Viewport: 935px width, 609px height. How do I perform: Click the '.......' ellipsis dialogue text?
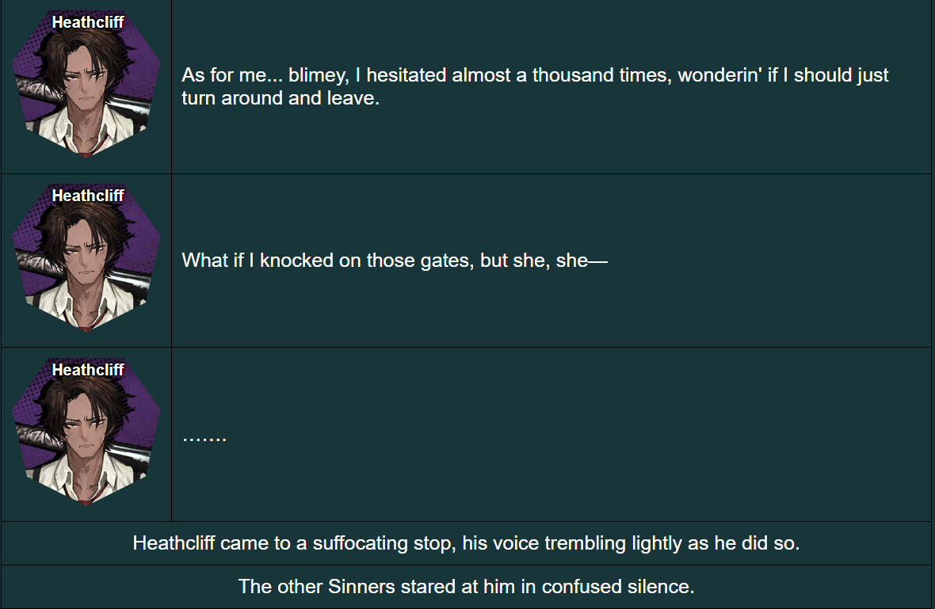coord(204,437)
